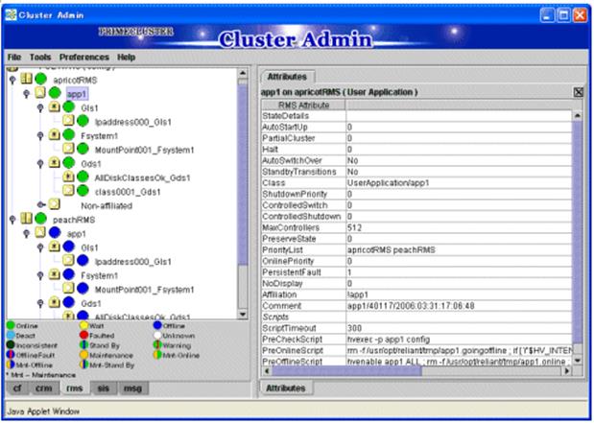594x423 pixels.
Task: Click the Online green legend icon
Action: tap(11, 326)
